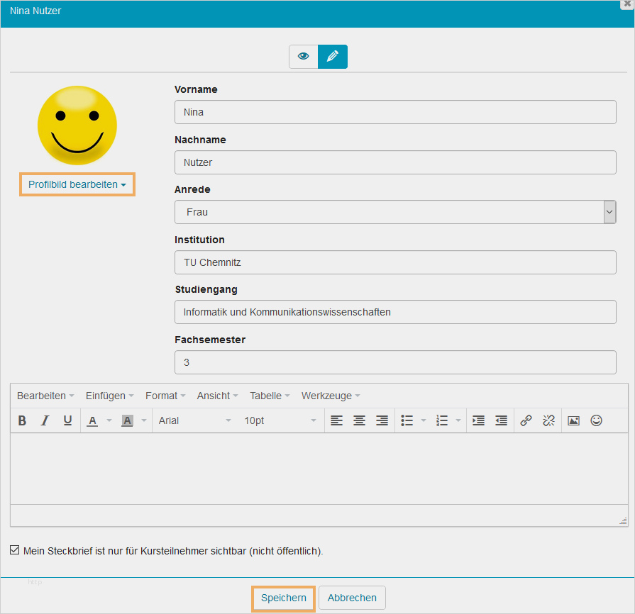
Task: Expand the Arial font family dropdown
Action: coord(195,420)
